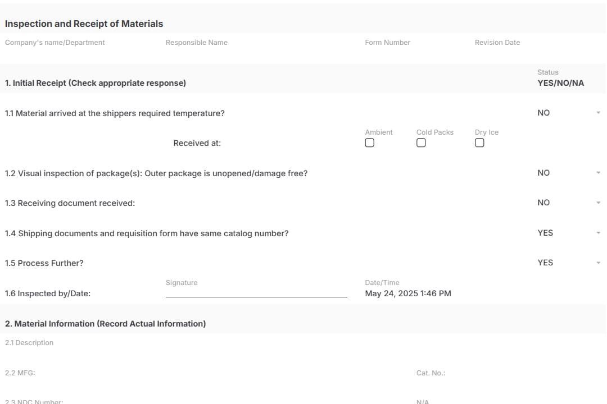The image size is (607, 404).
Task: Open the 1.5 Process Further dropdown
Action: (569, 263)
